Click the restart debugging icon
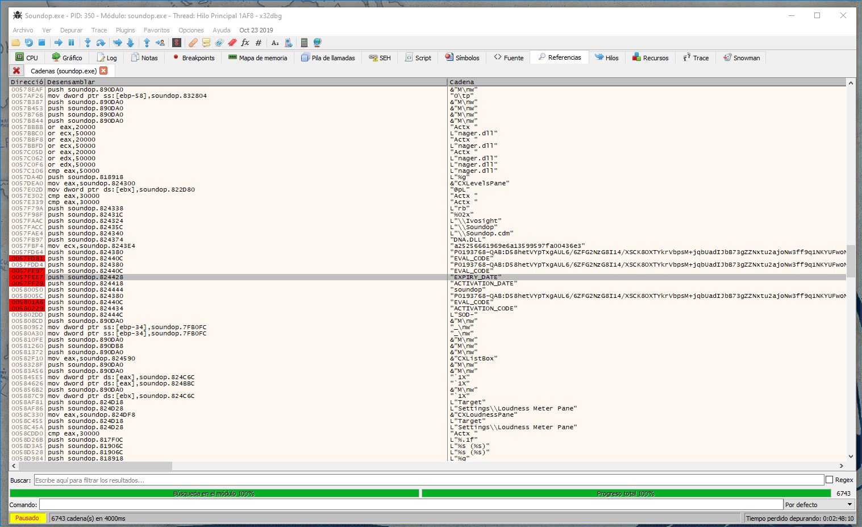This screenshot has height=527, width=862. (x=29, y=43)
